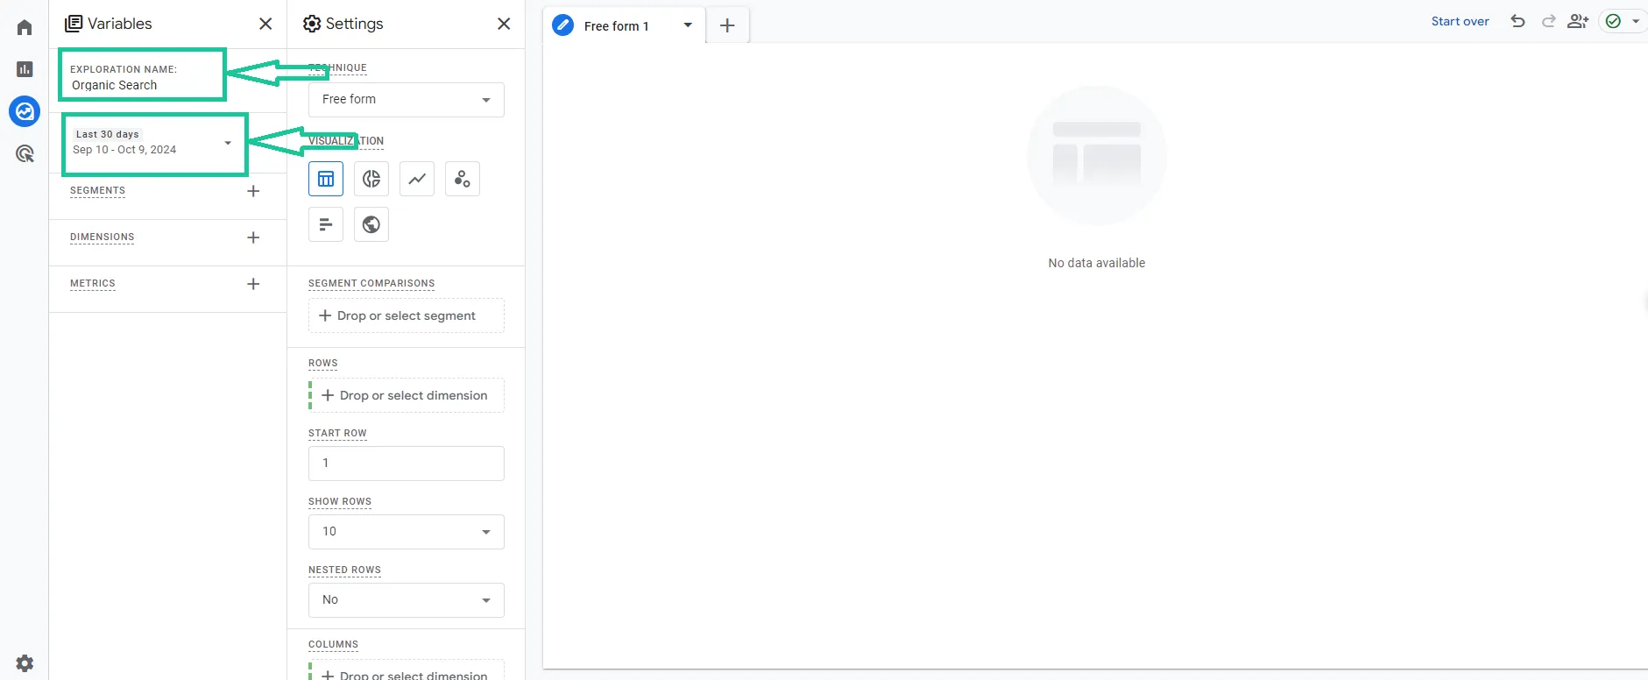
Task: Share exploration with add-people icon
Action: [1578, 21]
